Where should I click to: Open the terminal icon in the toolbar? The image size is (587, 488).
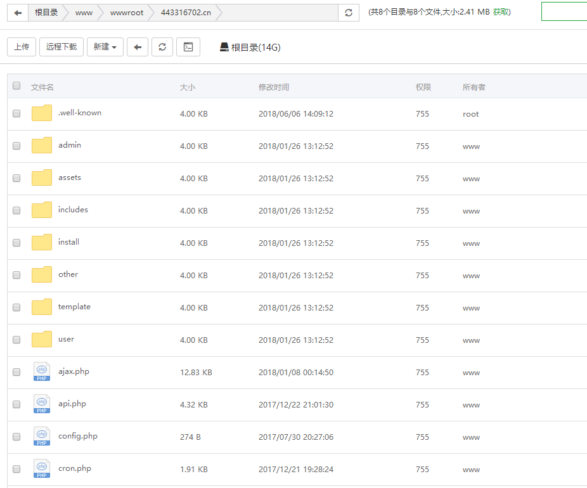(x=188, y=47)
